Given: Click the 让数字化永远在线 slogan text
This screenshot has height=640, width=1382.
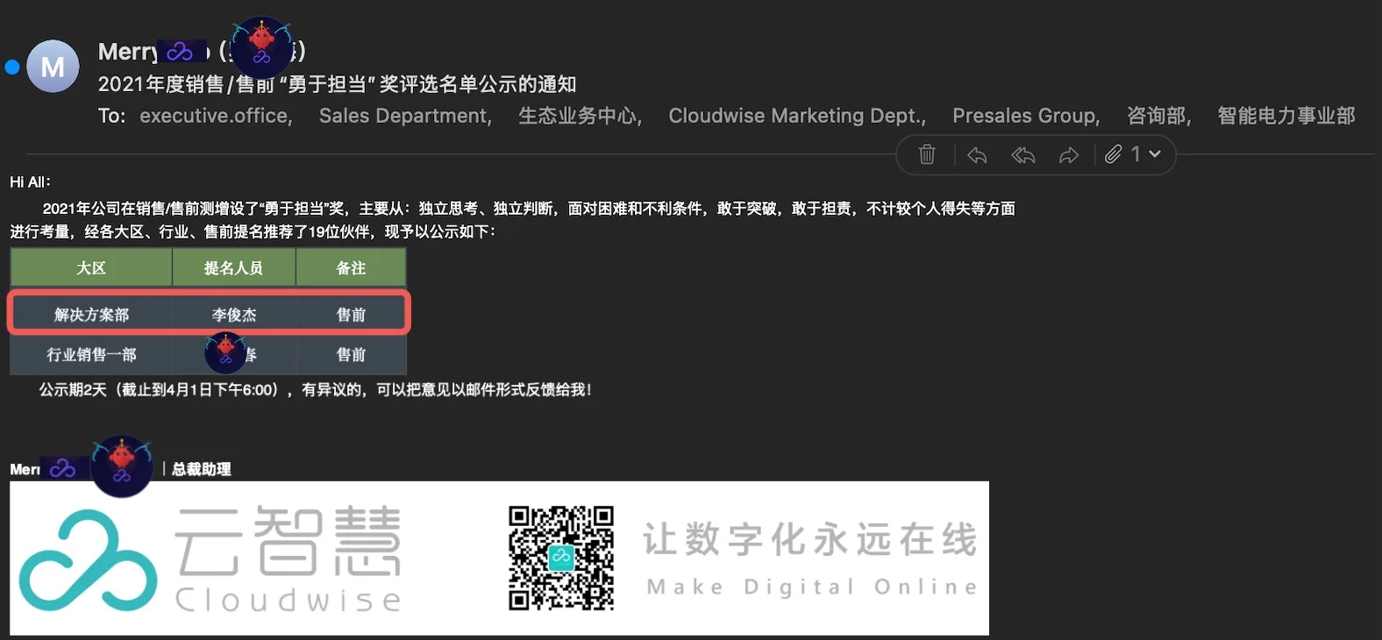Looking at the screenshot, I should coord(809,538).
